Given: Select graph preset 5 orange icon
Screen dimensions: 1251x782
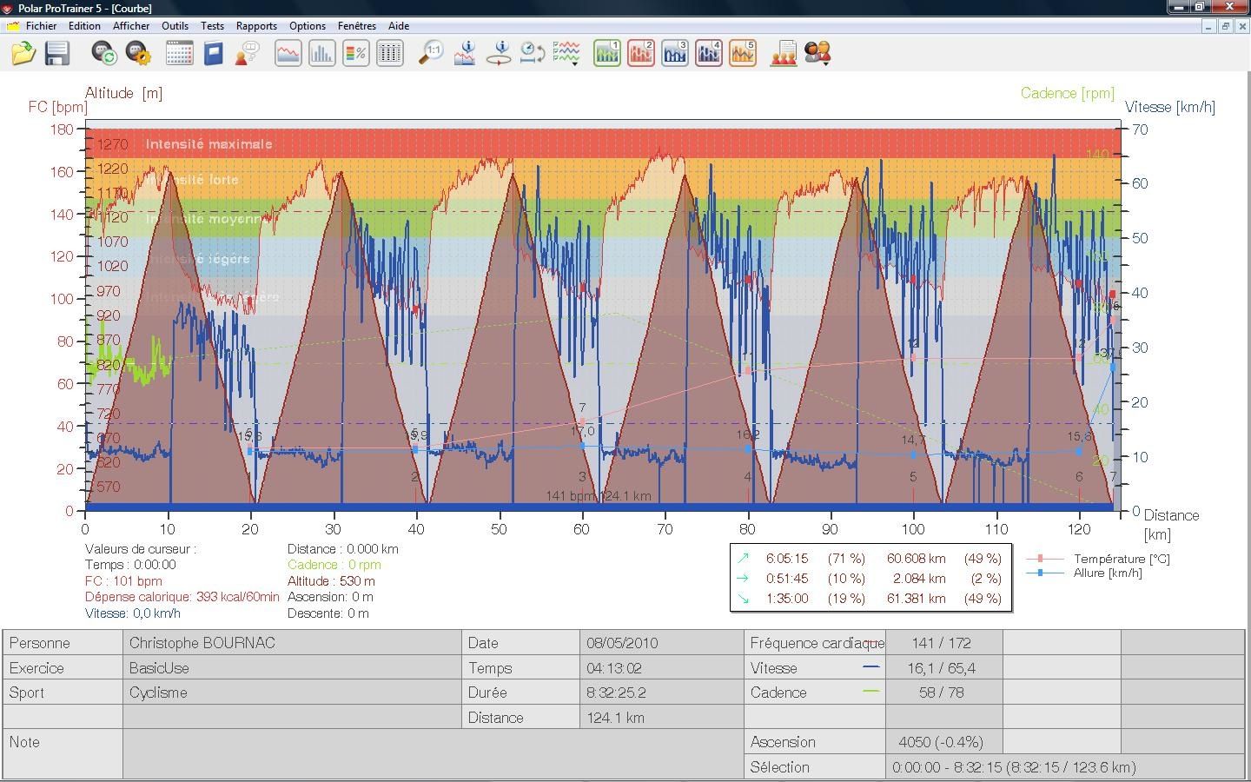Looking at the screenshot, I should pyautogui.click(x=743, y=53).
